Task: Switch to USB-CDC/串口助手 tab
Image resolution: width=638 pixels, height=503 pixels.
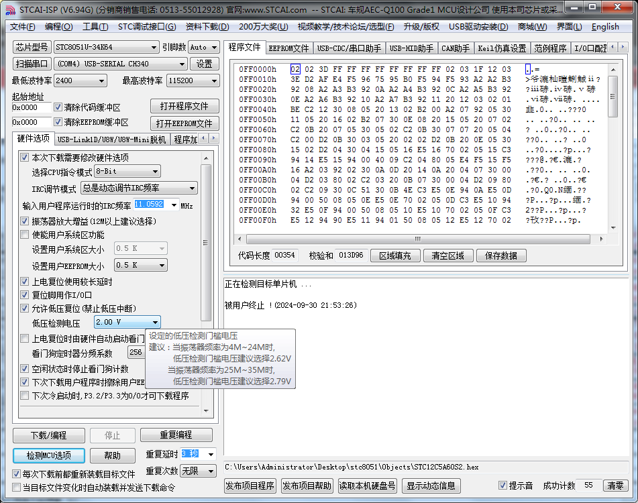Action: click(x=349, y=48)
